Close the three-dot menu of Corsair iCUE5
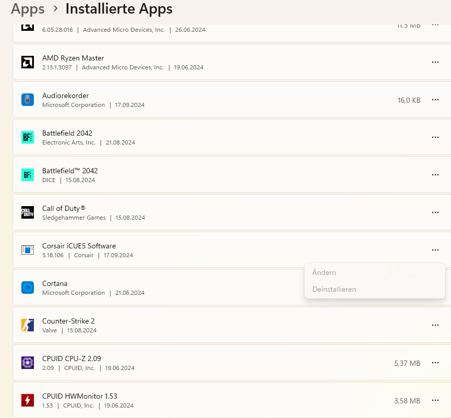Image resolution: width=451 pixels, height=418 pixels. 435,250
